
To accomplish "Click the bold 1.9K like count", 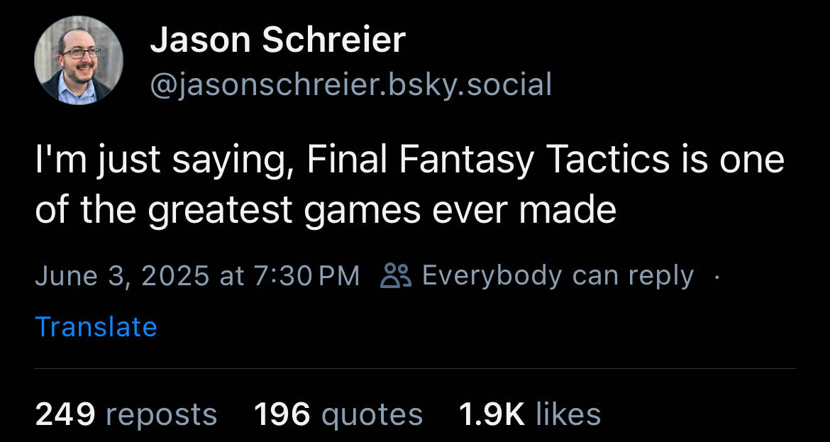I will pos(492,414).
